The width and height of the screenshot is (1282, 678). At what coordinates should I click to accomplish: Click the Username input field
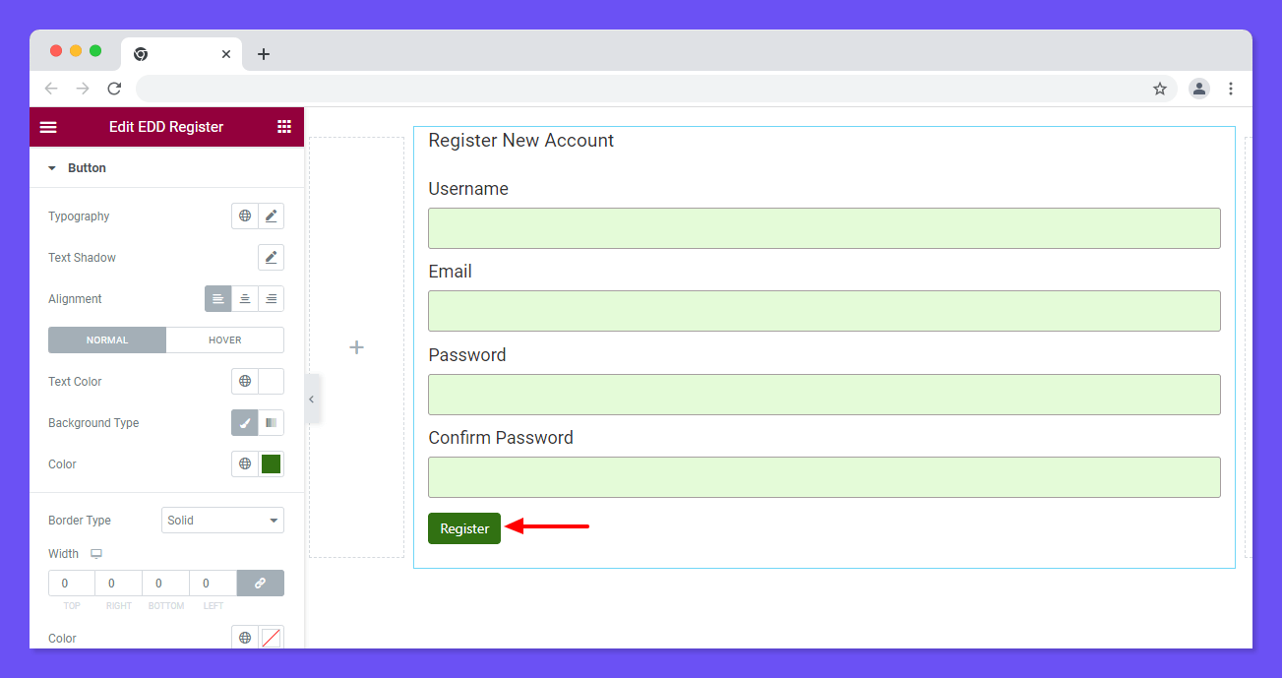[x=824, y=227]
